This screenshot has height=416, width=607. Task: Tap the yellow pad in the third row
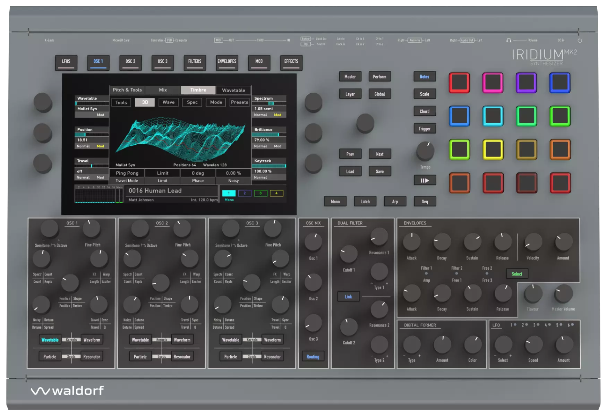493,150
